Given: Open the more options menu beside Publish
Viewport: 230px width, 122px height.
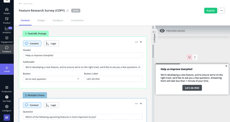Looking at the screenshot, I should tap(222, 11).
